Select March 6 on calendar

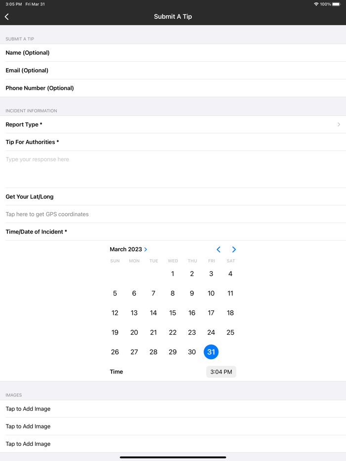(x=134, y=293)
